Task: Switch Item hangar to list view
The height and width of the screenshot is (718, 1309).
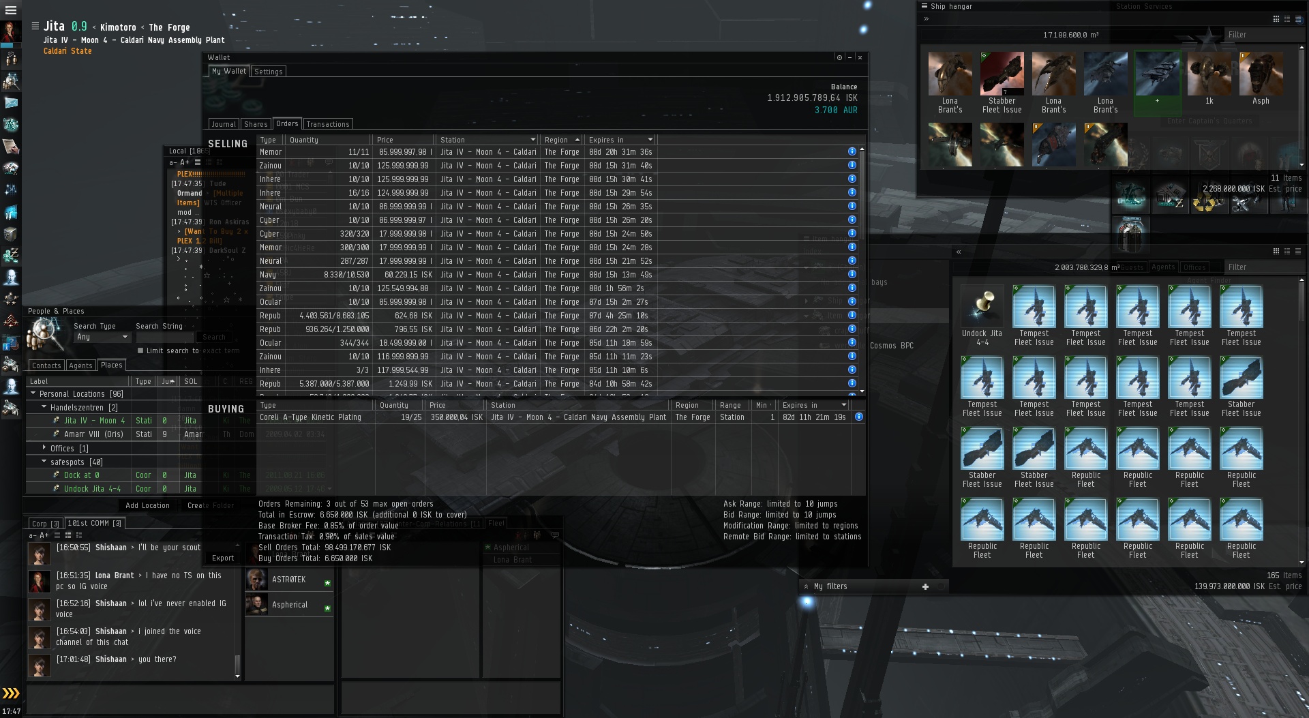Action: (x=1298, y=251)
